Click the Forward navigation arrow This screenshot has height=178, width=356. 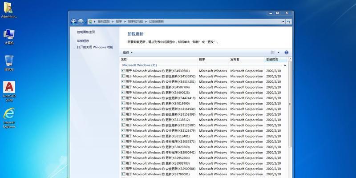(81, 22)
